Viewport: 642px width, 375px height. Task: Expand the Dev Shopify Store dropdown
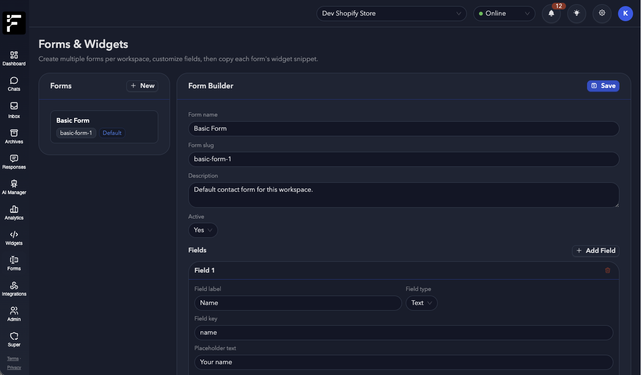391,14
